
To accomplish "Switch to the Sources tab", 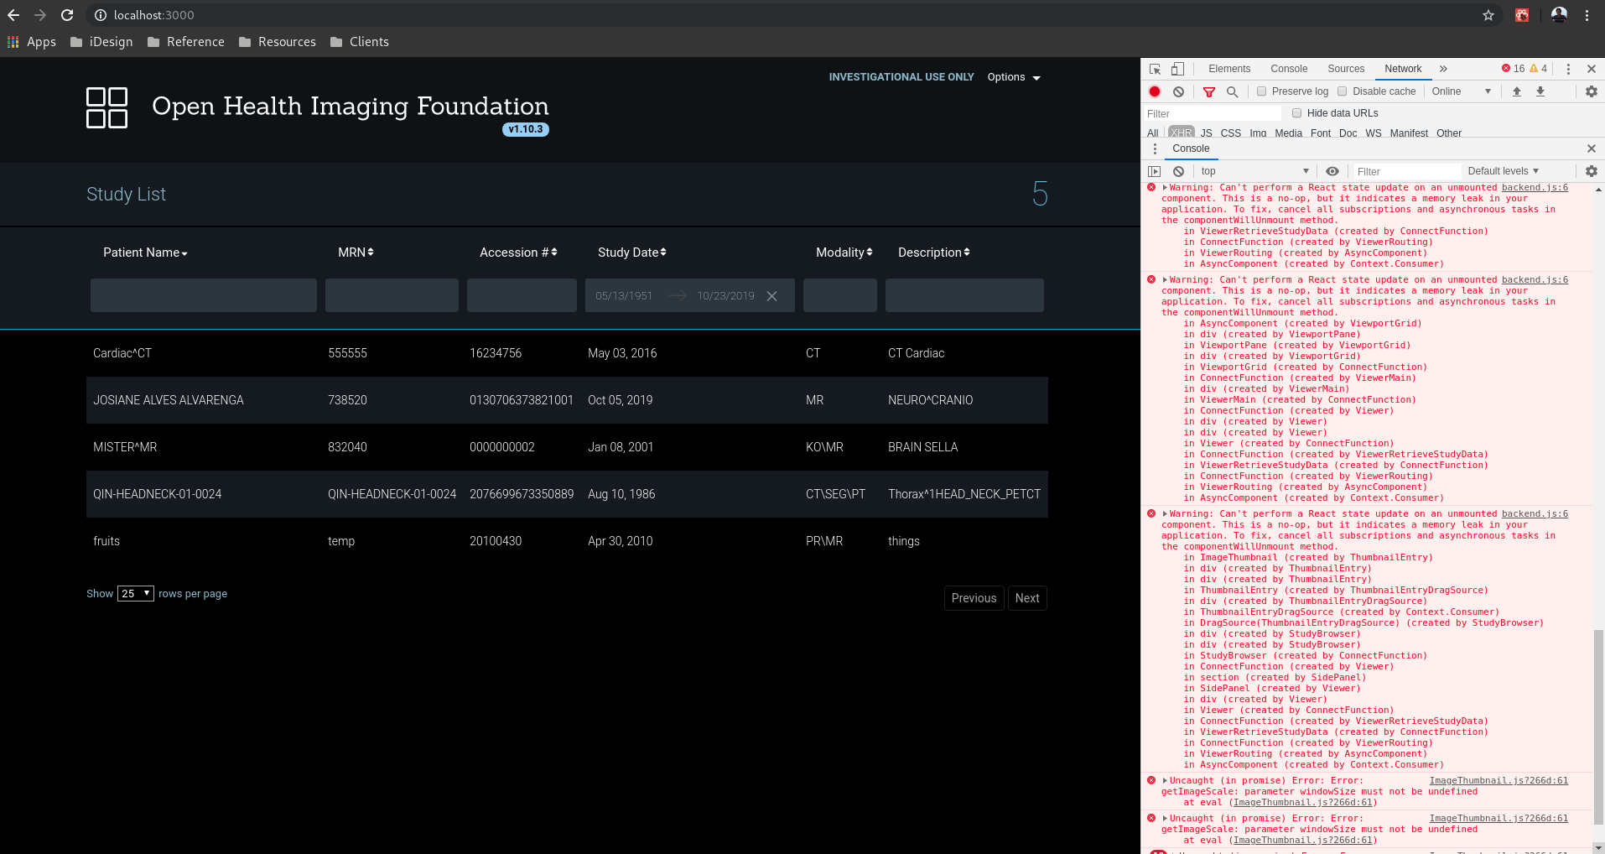I will coord(1346,69).
